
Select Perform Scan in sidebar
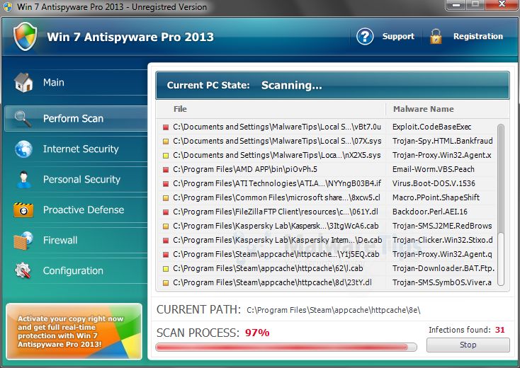76,119
